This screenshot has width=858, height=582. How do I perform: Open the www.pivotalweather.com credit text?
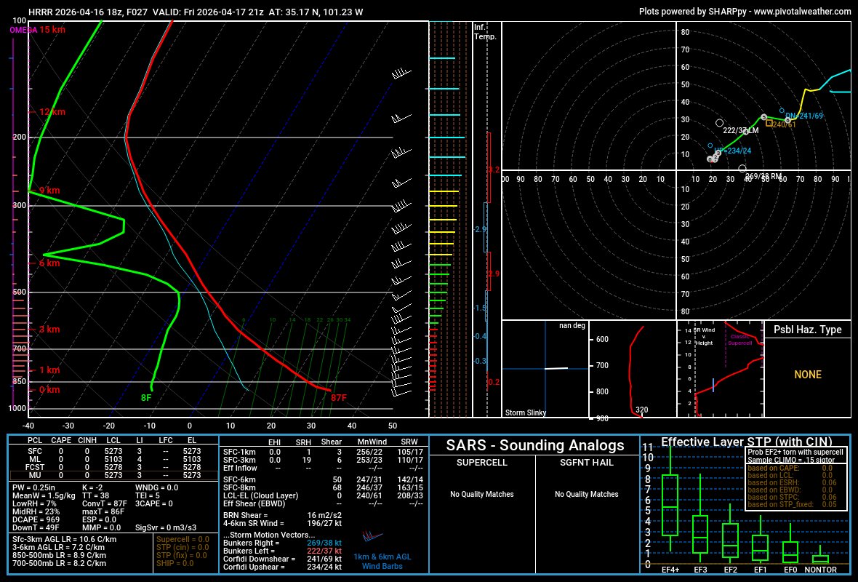pyautogui.click(x=802, y=12)
